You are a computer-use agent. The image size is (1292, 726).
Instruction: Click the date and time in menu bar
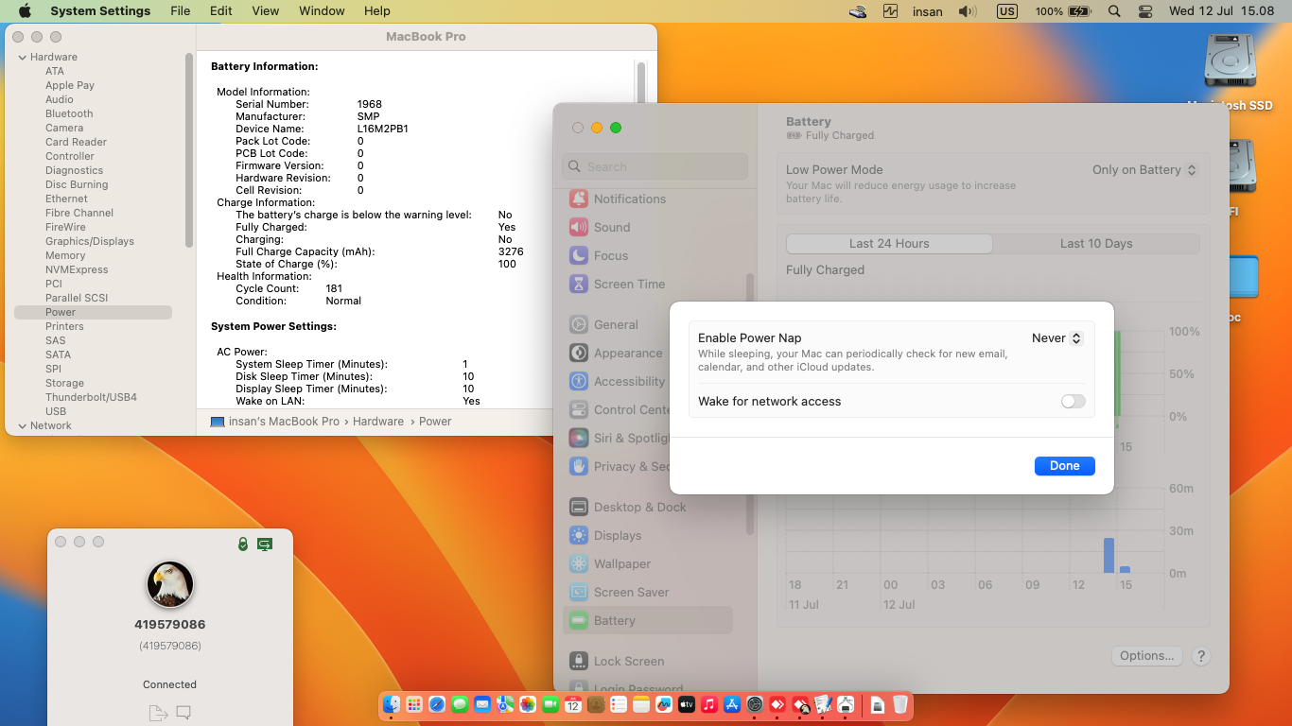[1222, 11]
